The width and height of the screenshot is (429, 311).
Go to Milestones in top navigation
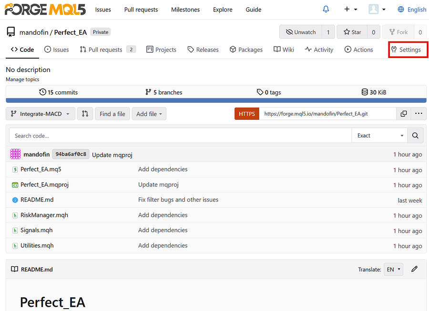click(185, 10)
